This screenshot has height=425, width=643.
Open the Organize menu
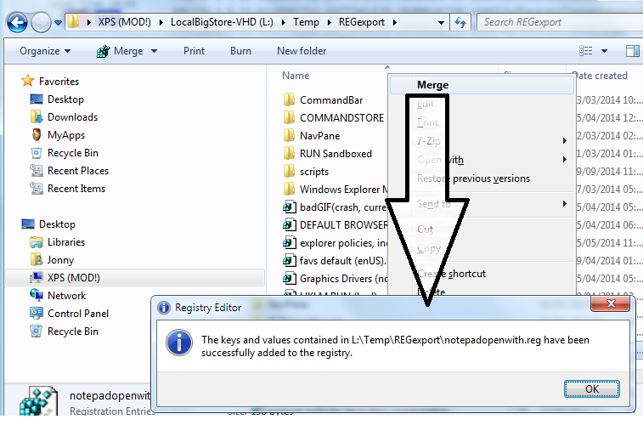[45, 51]
